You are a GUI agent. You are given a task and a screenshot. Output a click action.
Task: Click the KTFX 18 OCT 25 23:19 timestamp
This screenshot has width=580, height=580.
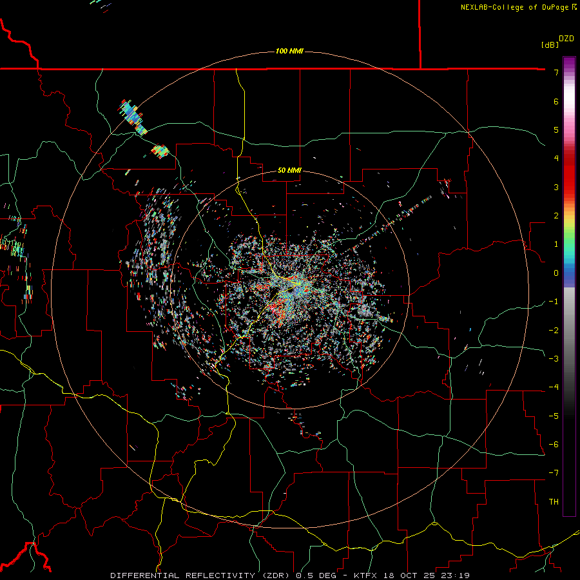412,575
